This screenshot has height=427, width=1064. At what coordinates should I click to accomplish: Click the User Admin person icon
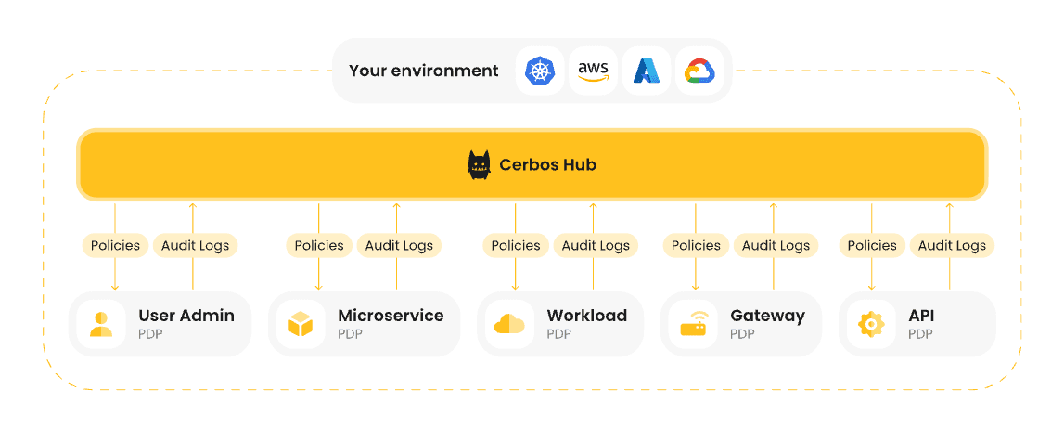[100, 325]
